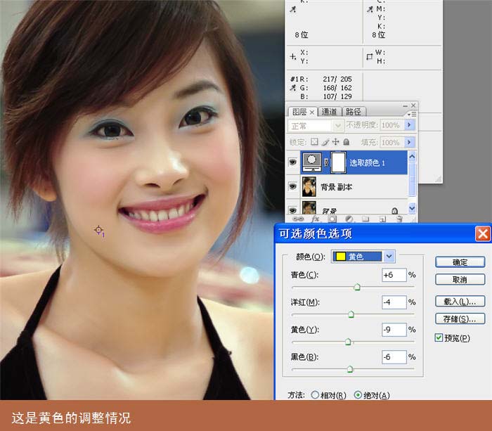Close the 可选颜色选项 dialog
This screenshot has height=431, width=492.
click(x=483, y=233)
